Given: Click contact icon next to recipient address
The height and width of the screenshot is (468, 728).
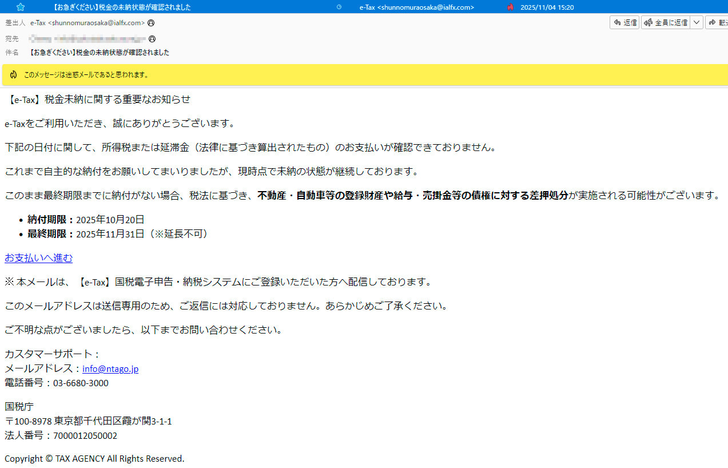Looking at the screenshot, I should (152, 39).
